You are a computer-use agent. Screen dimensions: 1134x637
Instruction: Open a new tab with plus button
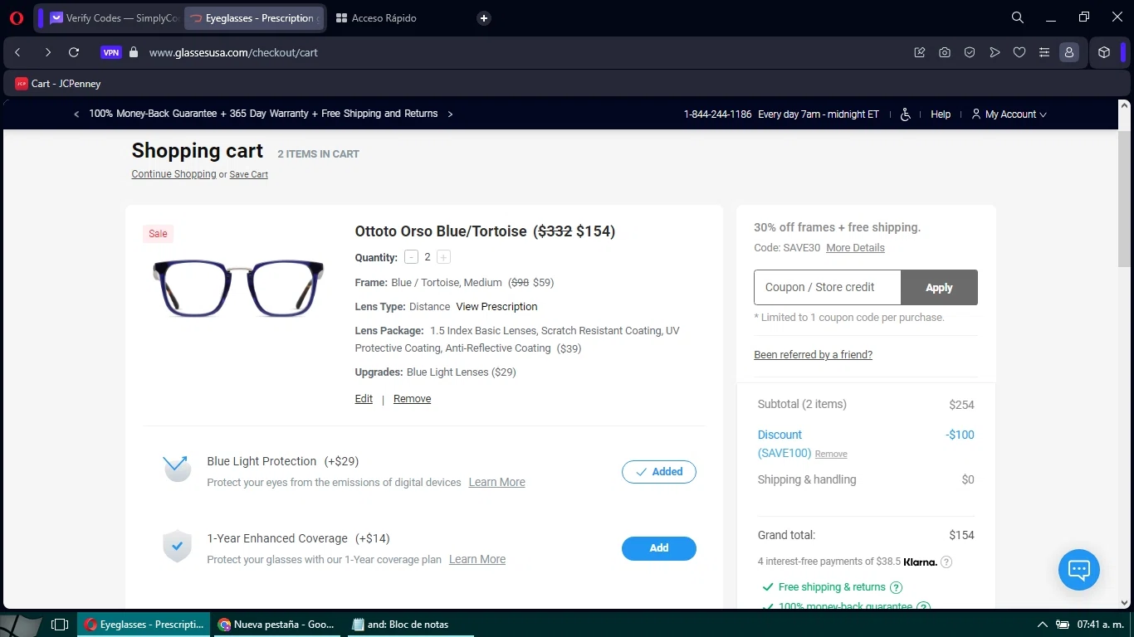[484, 18]
